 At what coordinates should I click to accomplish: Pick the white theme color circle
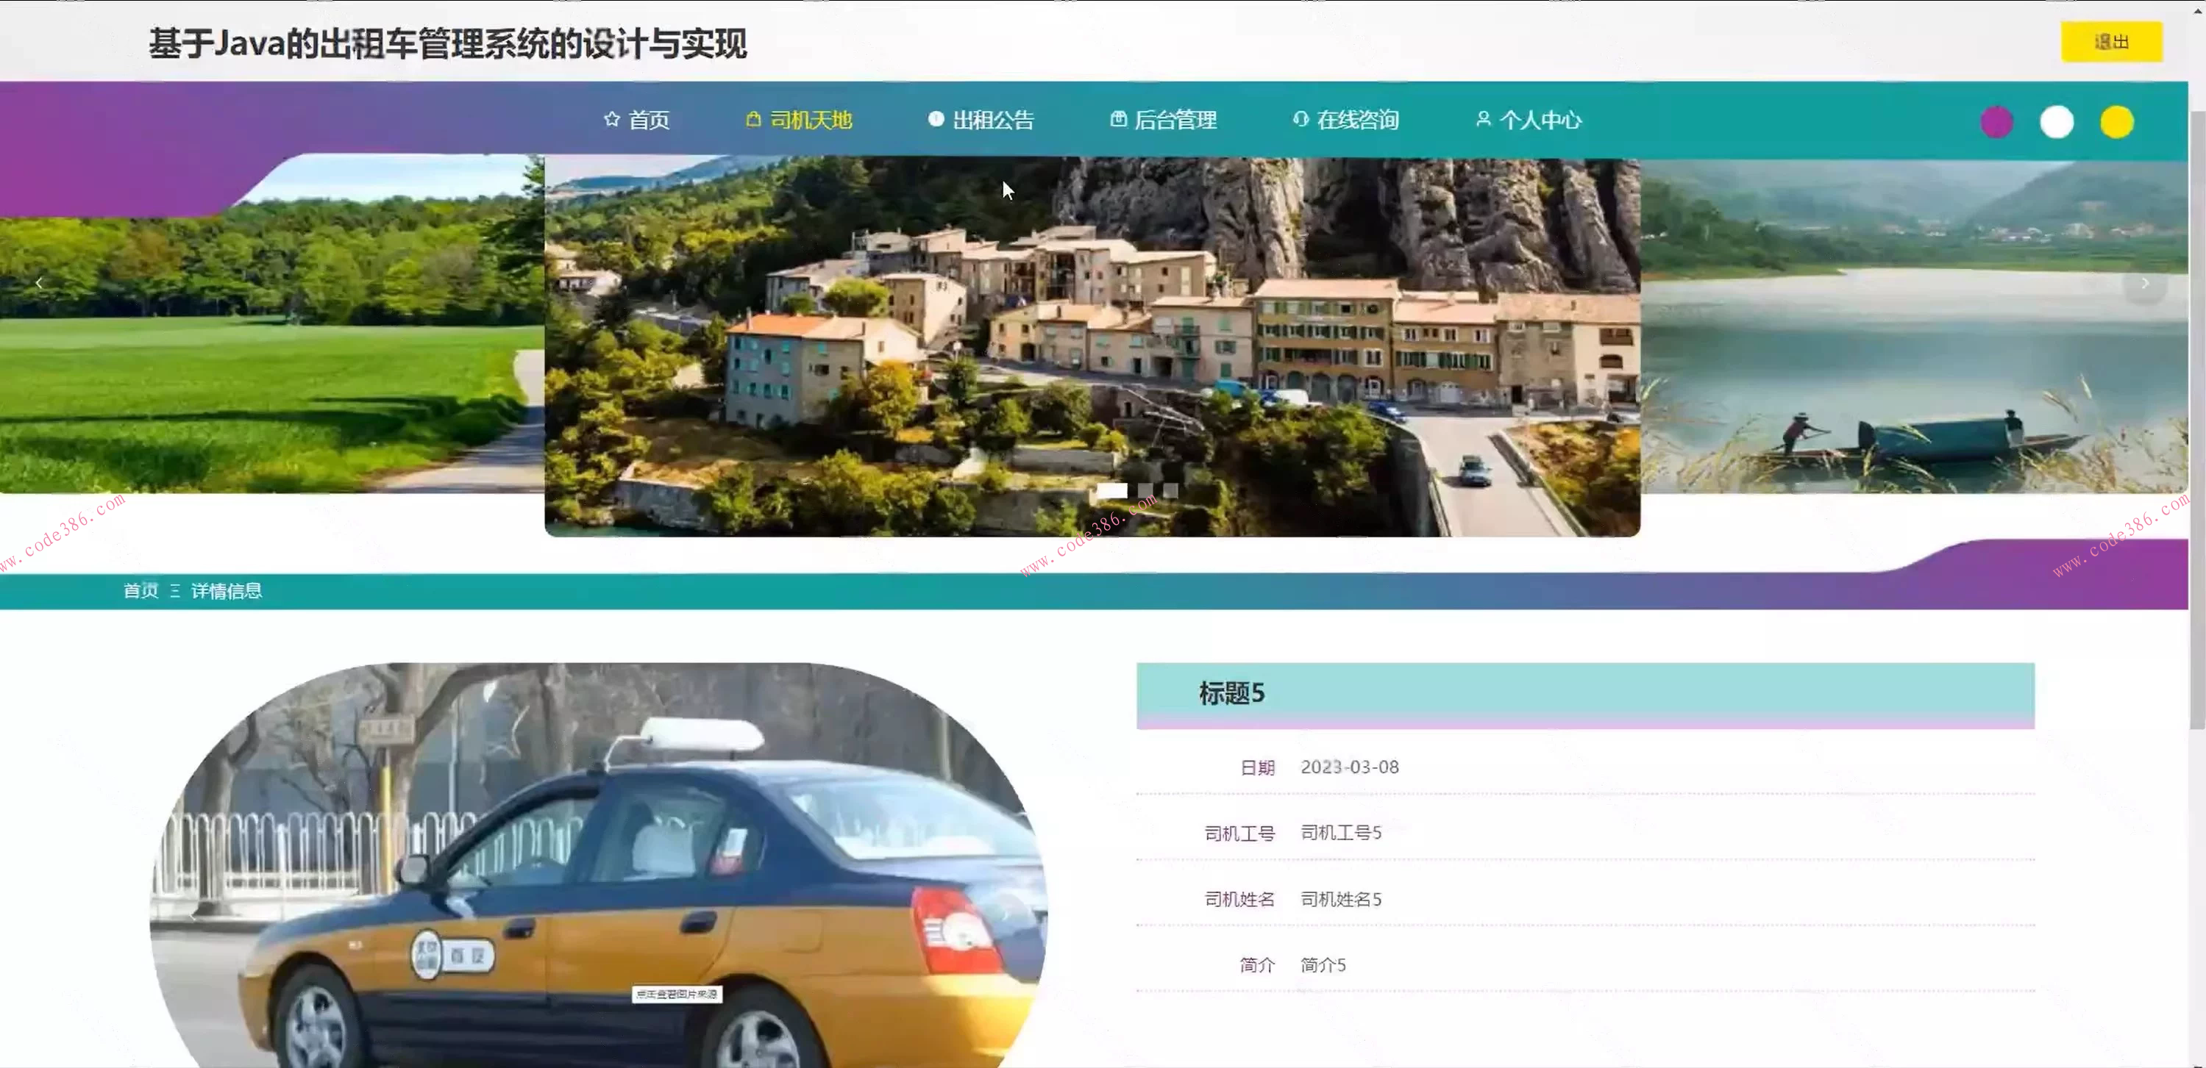[x=2056, y=122]
